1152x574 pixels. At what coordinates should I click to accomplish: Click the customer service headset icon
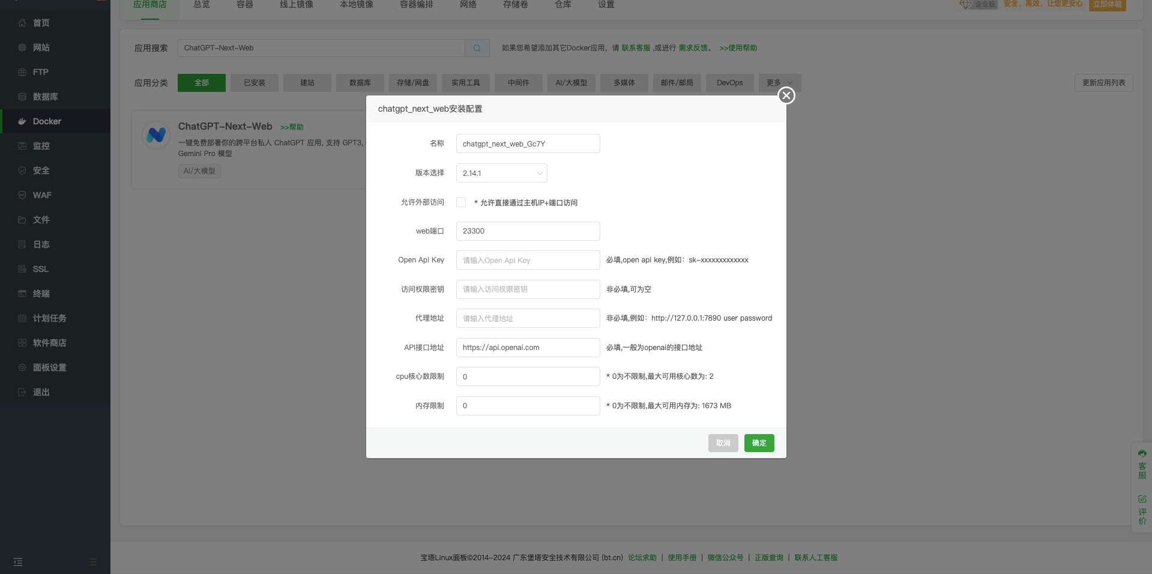pyautogui.click(x=1142, y=454)
